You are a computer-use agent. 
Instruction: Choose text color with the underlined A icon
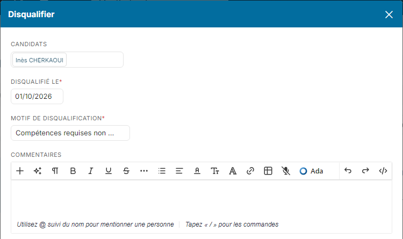coord(197,171)
